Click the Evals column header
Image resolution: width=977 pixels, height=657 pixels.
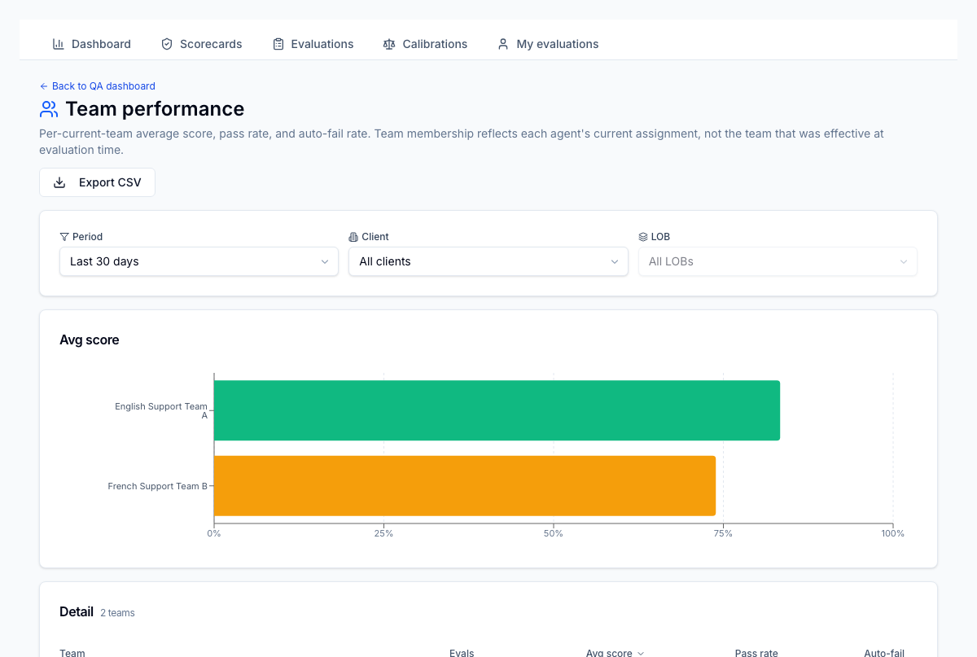point(462,653)
